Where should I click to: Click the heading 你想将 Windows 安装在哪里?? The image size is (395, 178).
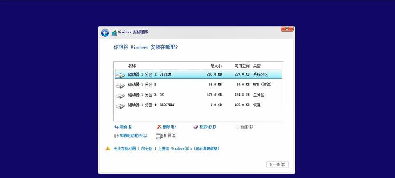(146, 47)
